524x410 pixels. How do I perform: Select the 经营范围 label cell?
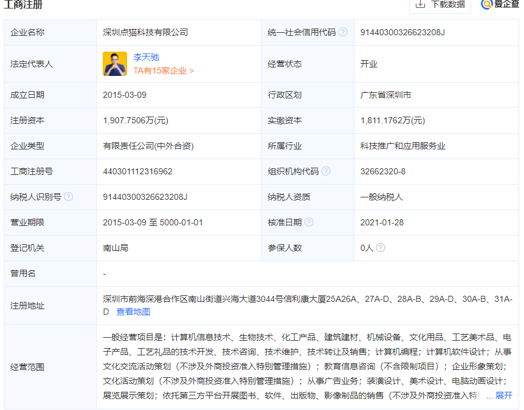tap(50, 367)
